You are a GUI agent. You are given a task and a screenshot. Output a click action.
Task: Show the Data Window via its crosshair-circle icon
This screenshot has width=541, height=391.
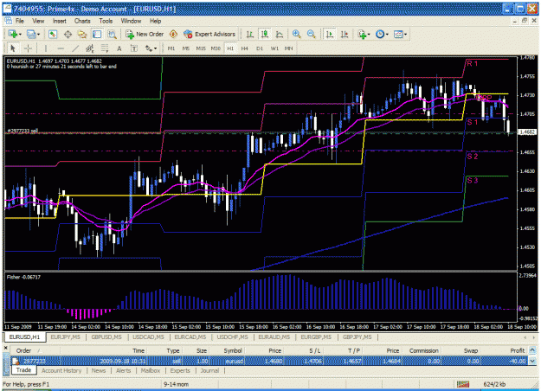[x=68, y=34]
